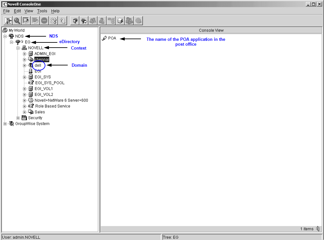Click the EGI server icon
324x240 pixels.
click(31, 71)
